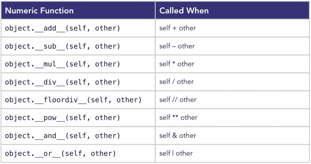Click the "self * other" cell
Screen dimensions: 311x164
[x=177, y=64]
